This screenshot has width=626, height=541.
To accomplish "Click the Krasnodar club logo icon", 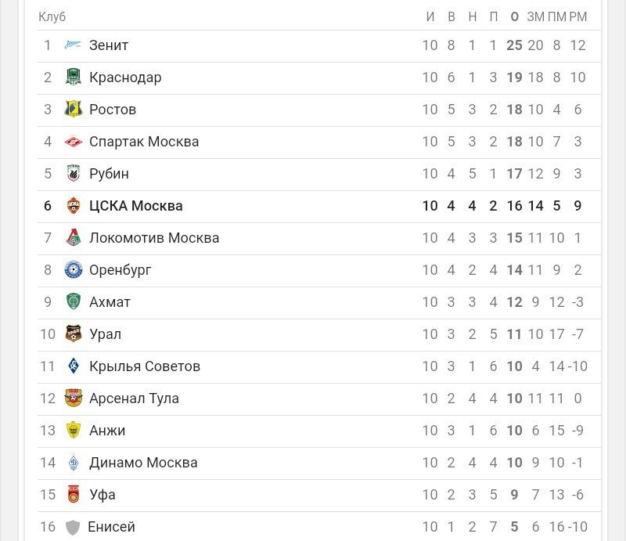I will click(x=73, y=78).
